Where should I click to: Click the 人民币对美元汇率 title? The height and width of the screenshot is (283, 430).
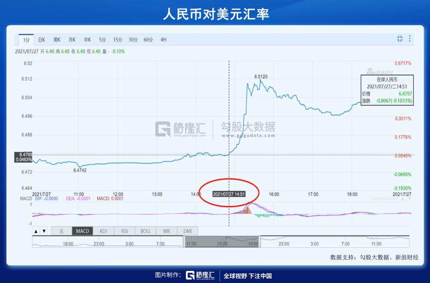pos(216,14)
